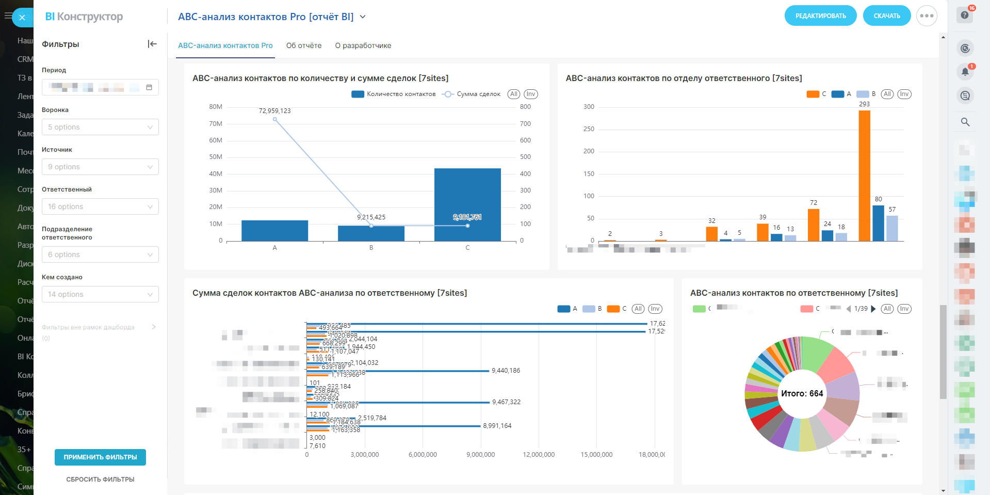The image size is (990, 495).
Task: Open notifications bell icon
Action: (x=965, y=72)
